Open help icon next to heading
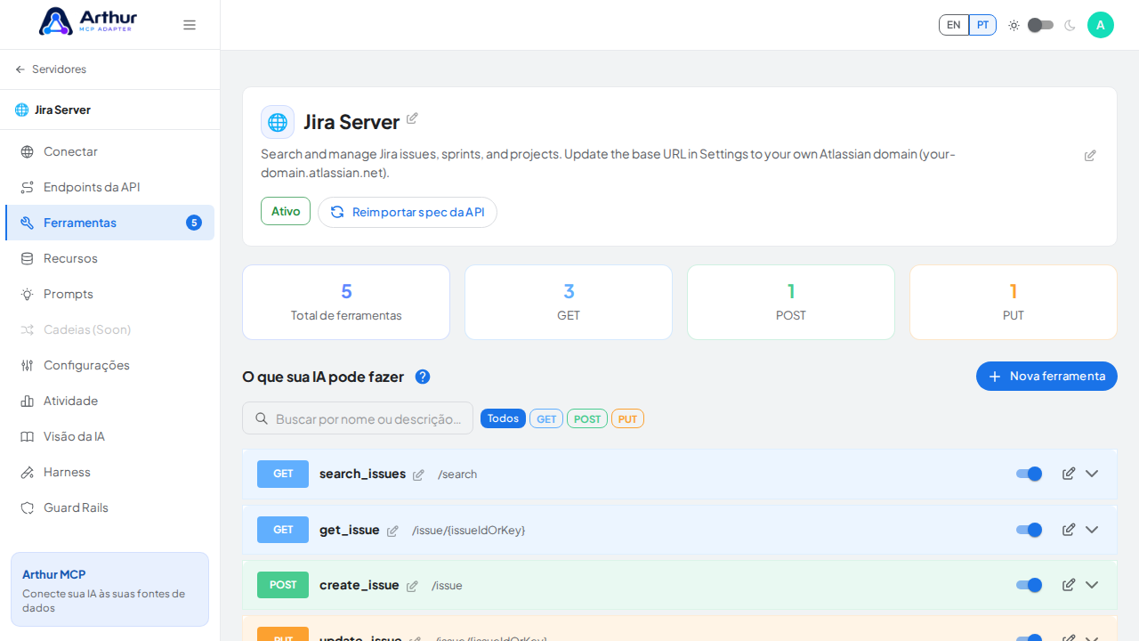 click(423, 377)
